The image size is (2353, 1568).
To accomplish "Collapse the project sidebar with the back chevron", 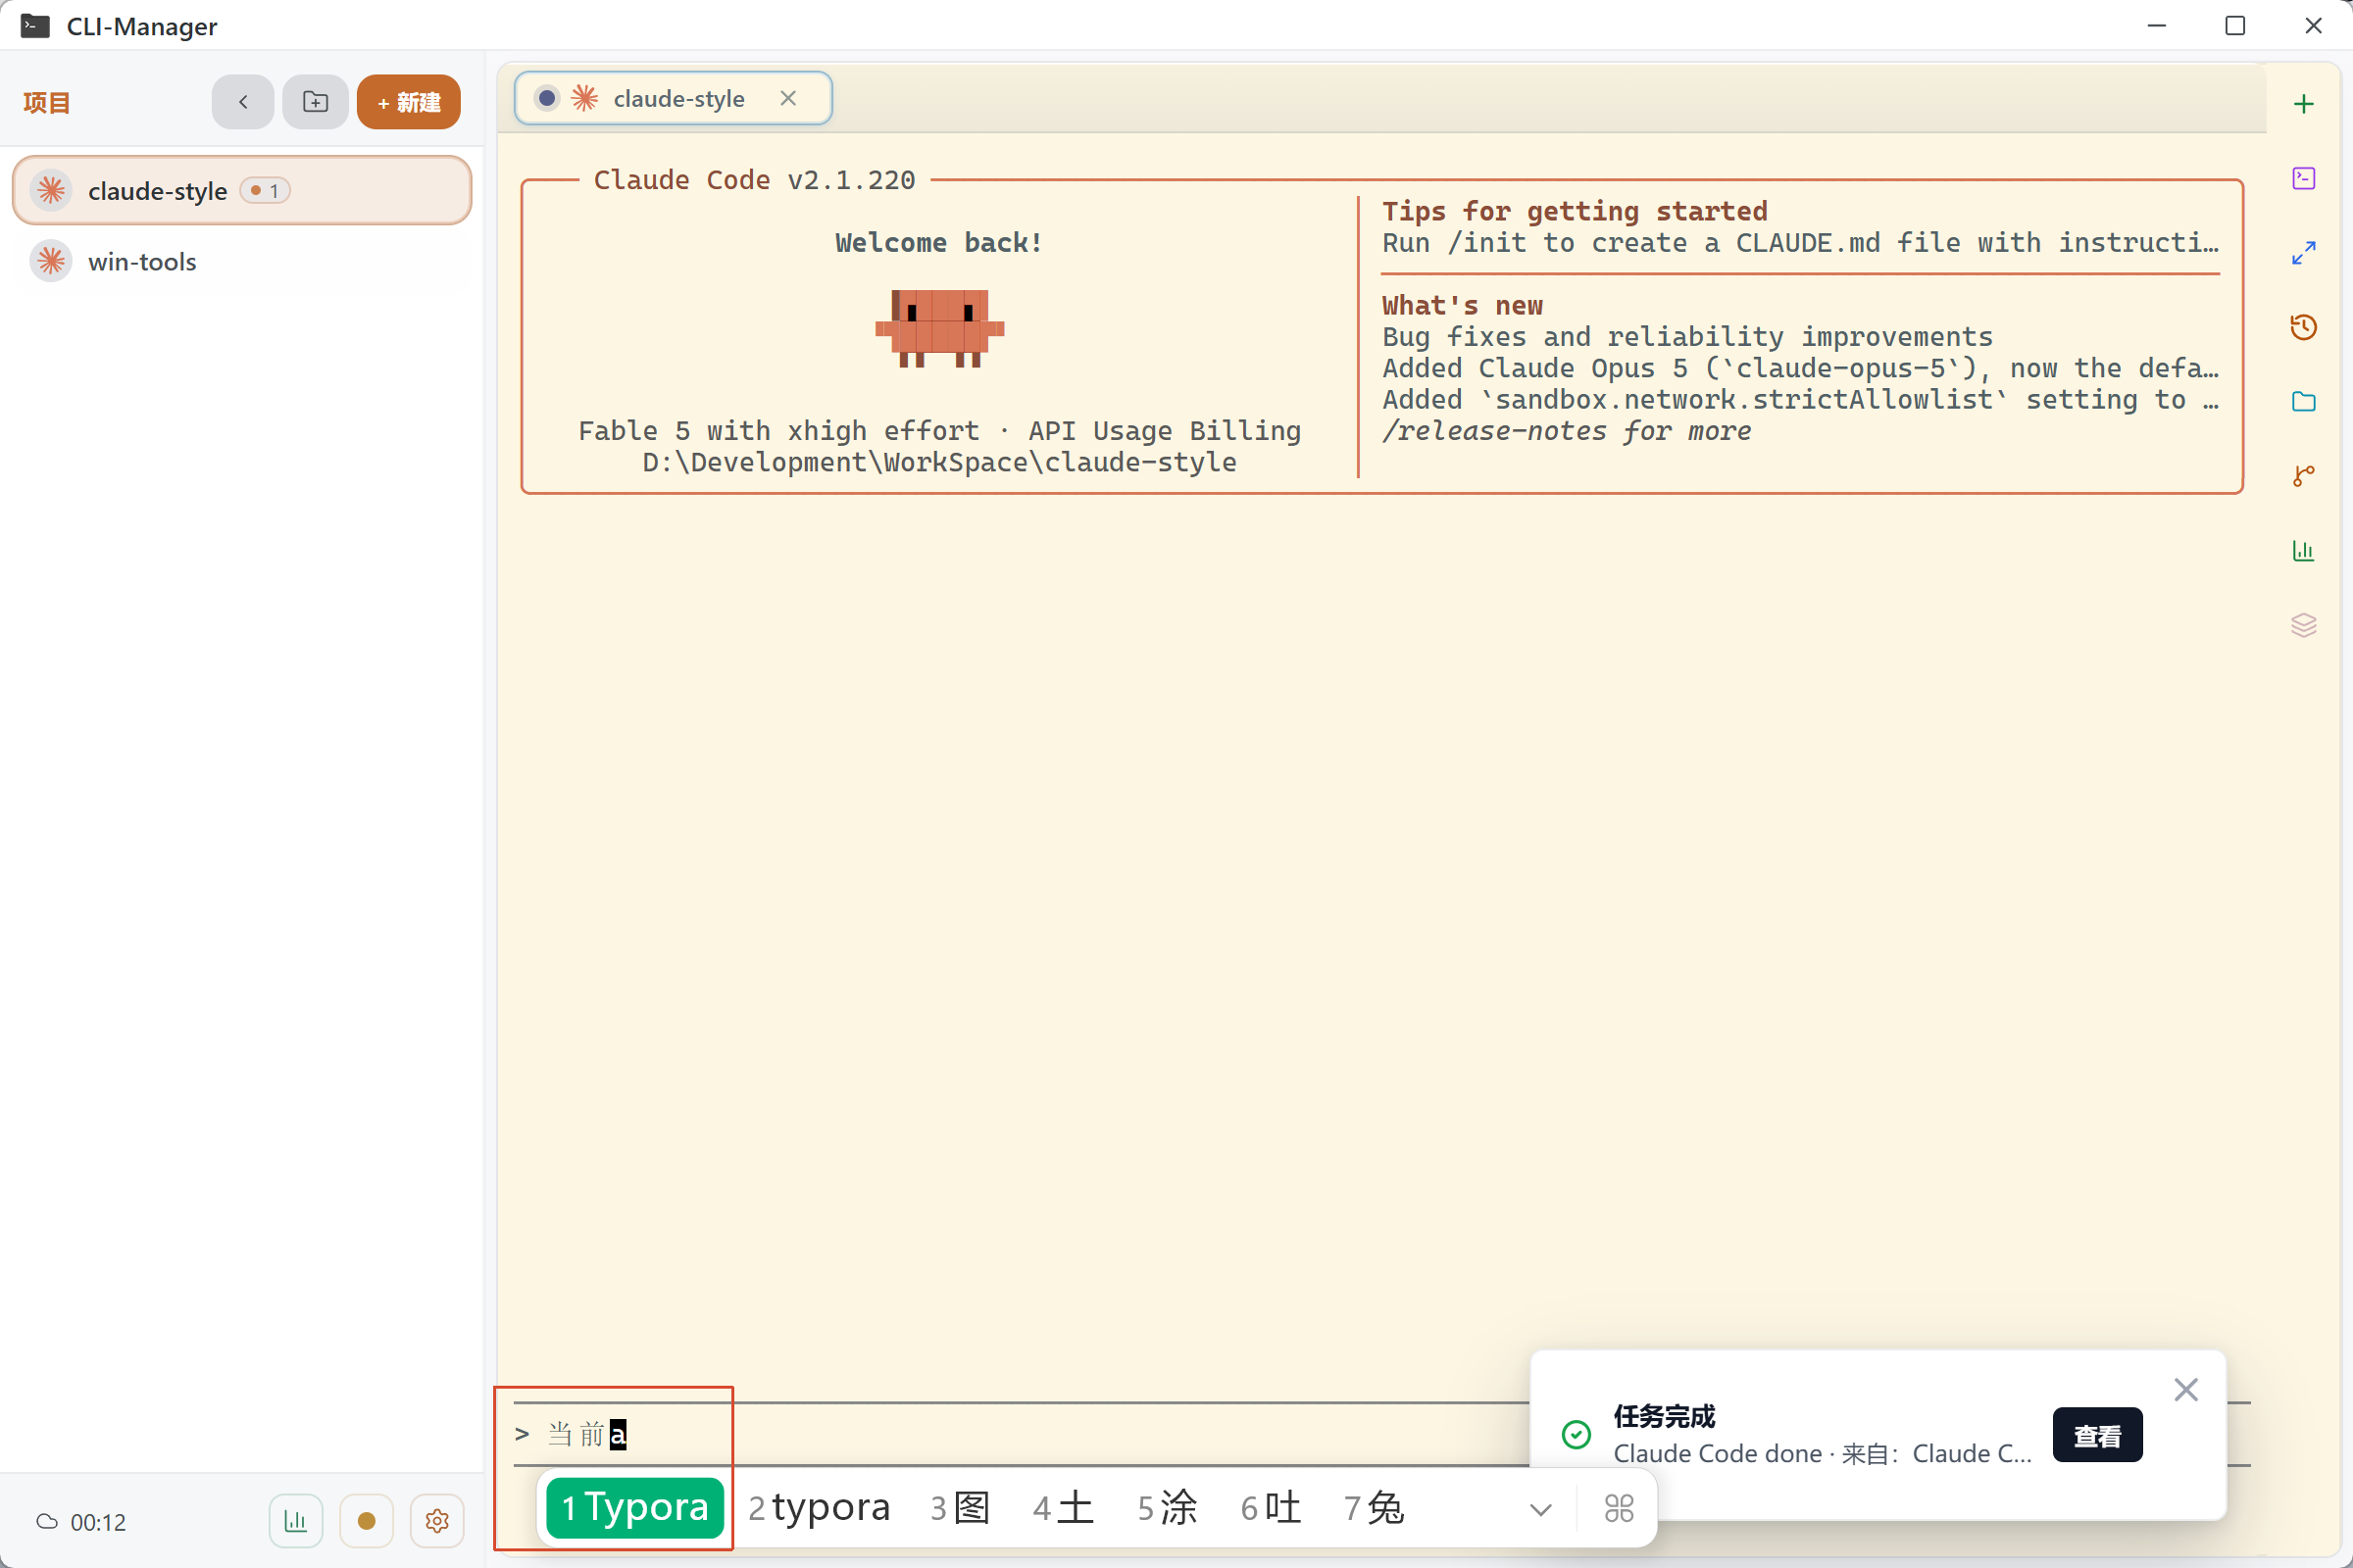I will pos(243,102).
